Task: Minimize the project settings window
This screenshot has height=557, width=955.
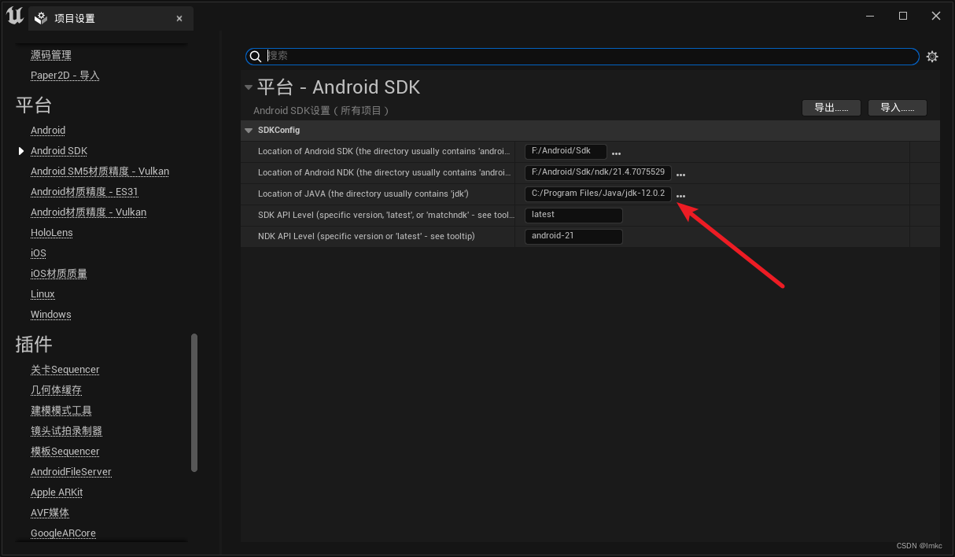Action: point(870,16)
